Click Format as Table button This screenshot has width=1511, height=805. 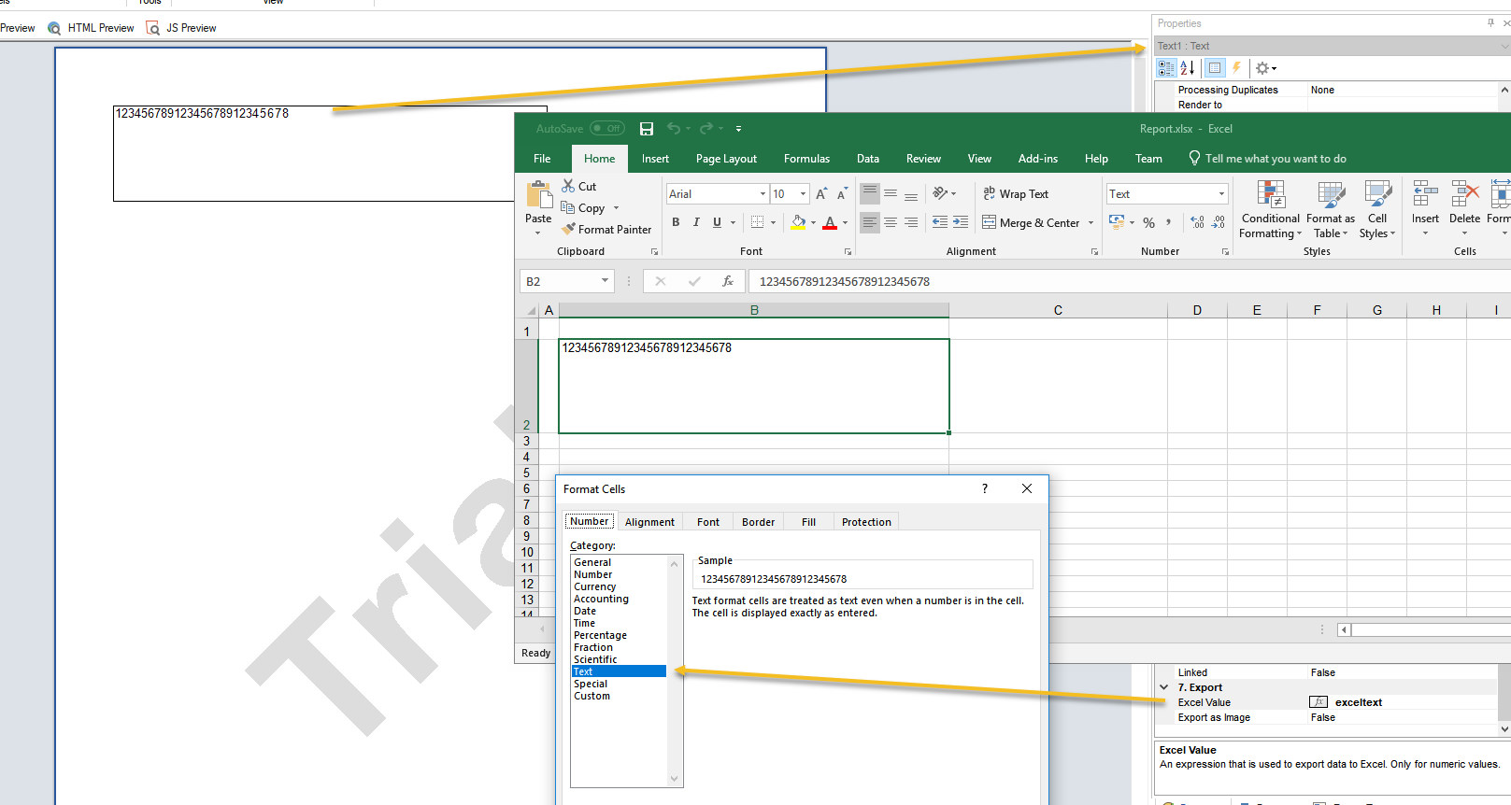coord(1331,210)
